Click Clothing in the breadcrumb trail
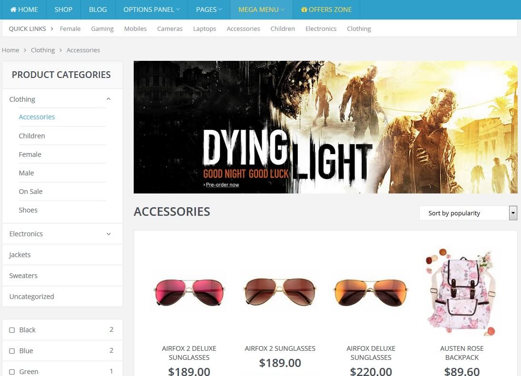The width and height of the screenshot is (521, 376). click(x=43, y=50)
